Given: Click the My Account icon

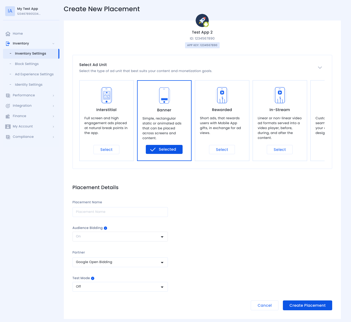Looking at the screenshot, I should (8, 127).
